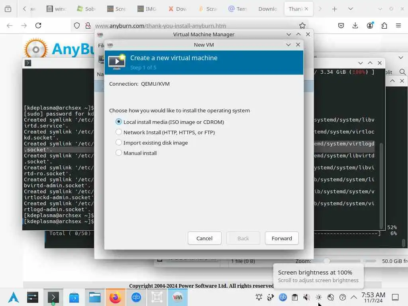Open System Settings from taskbar
The image size is (408, 306).
(x=33, y=297)
